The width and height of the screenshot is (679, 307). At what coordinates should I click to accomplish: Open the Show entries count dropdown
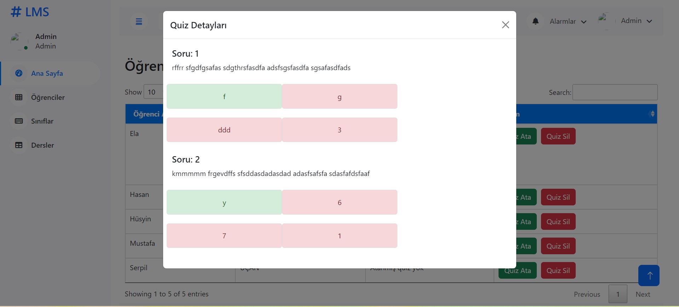[x=153, y=92]
